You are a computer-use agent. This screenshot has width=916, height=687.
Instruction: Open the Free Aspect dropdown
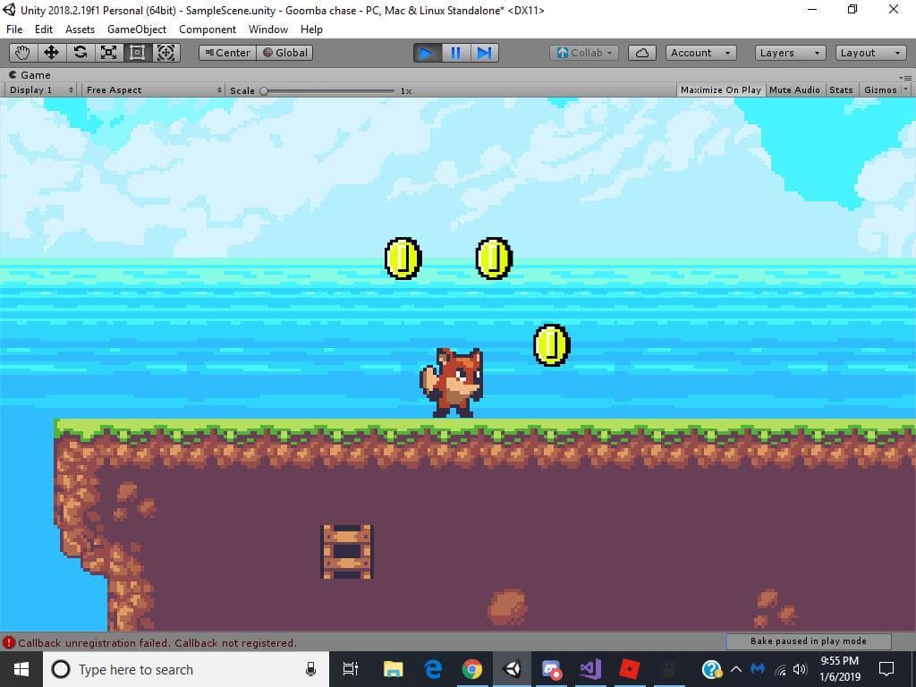152,90
